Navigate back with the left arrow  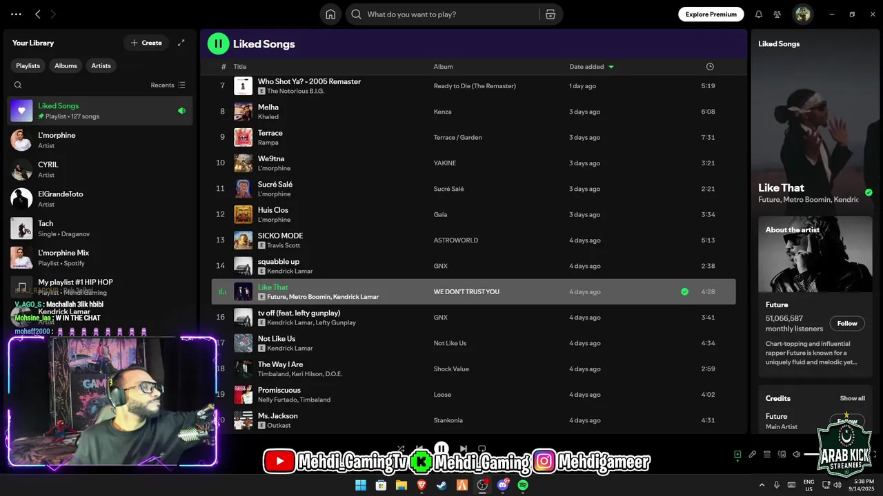[38, 14]
